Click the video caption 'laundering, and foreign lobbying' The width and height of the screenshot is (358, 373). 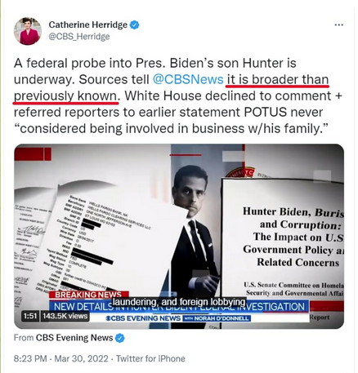179,302
